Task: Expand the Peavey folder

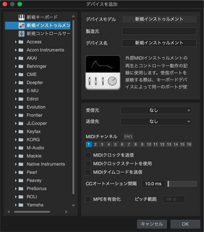Action: pyautogui.click(x=16, y=180)
